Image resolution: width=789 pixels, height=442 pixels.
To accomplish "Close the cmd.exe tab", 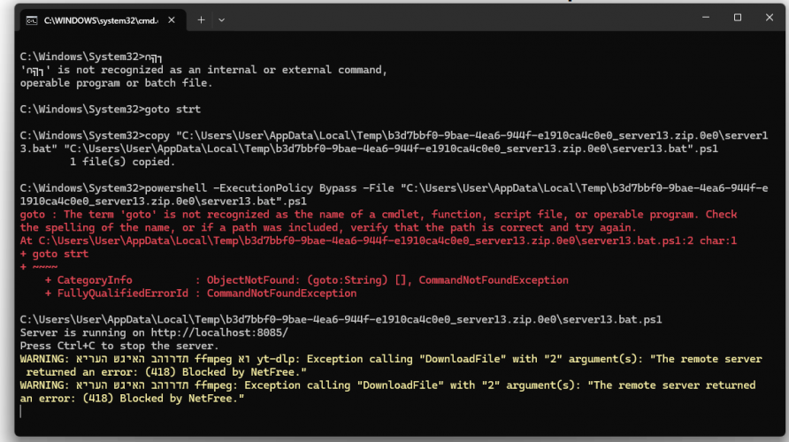I will click(x=172, y=19).
